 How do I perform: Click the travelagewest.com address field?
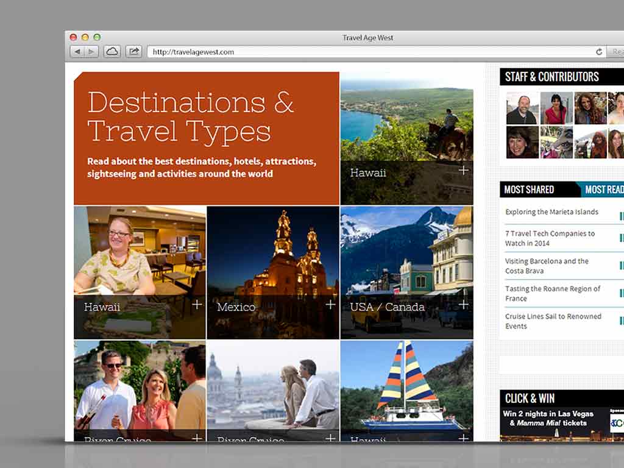376,52
